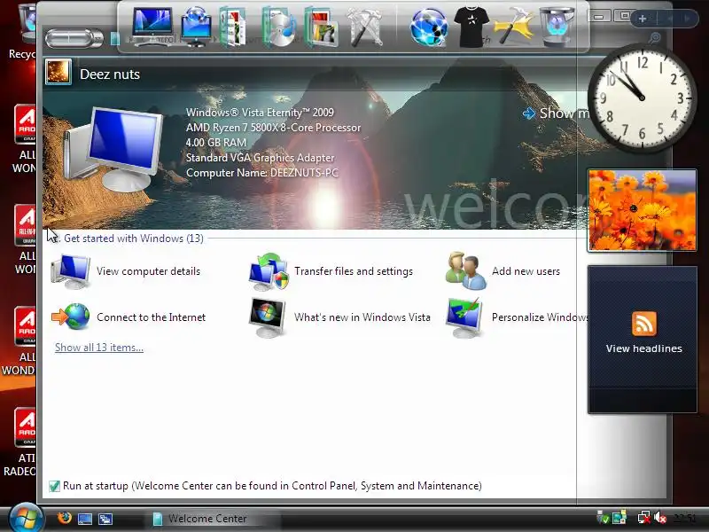Click the Standard VGA Graphics Adapter text
709x532 pixels.
(260, 158)
